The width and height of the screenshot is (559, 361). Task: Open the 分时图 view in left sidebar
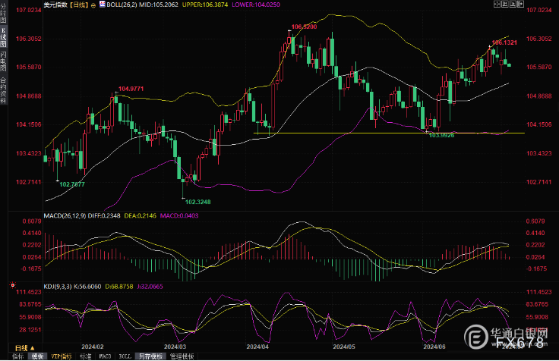[x=4, y=13]
